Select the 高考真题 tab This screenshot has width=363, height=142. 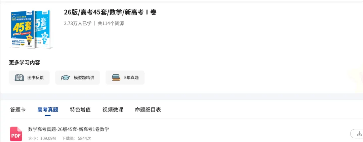48,110
